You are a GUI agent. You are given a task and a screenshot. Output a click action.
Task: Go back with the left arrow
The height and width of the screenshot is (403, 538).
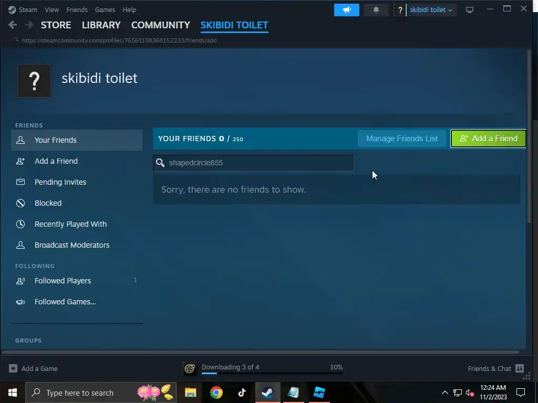13,25
